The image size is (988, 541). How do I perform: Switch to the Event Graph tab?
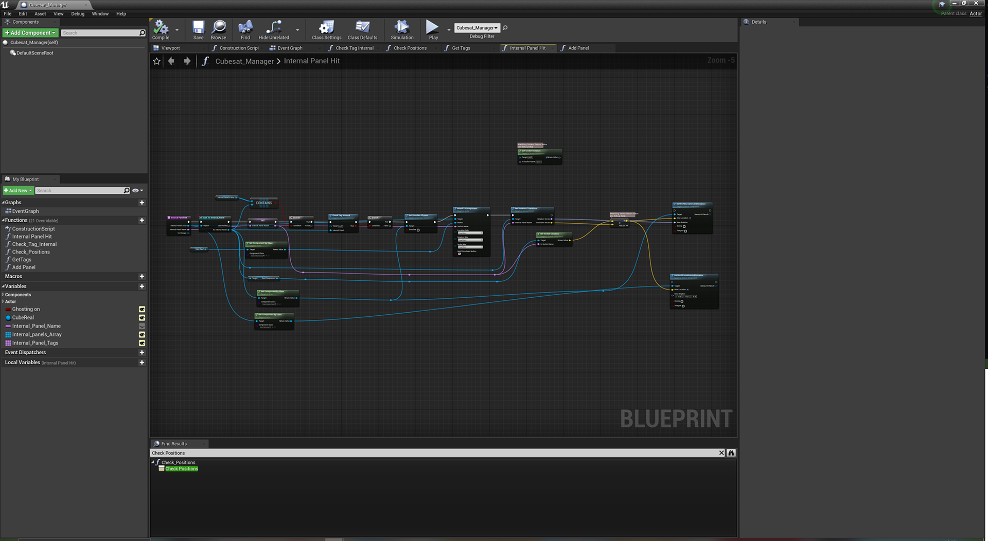290,48
